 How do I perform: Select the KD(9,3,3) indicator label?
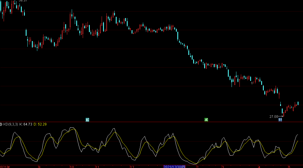[x=11, y=124]
